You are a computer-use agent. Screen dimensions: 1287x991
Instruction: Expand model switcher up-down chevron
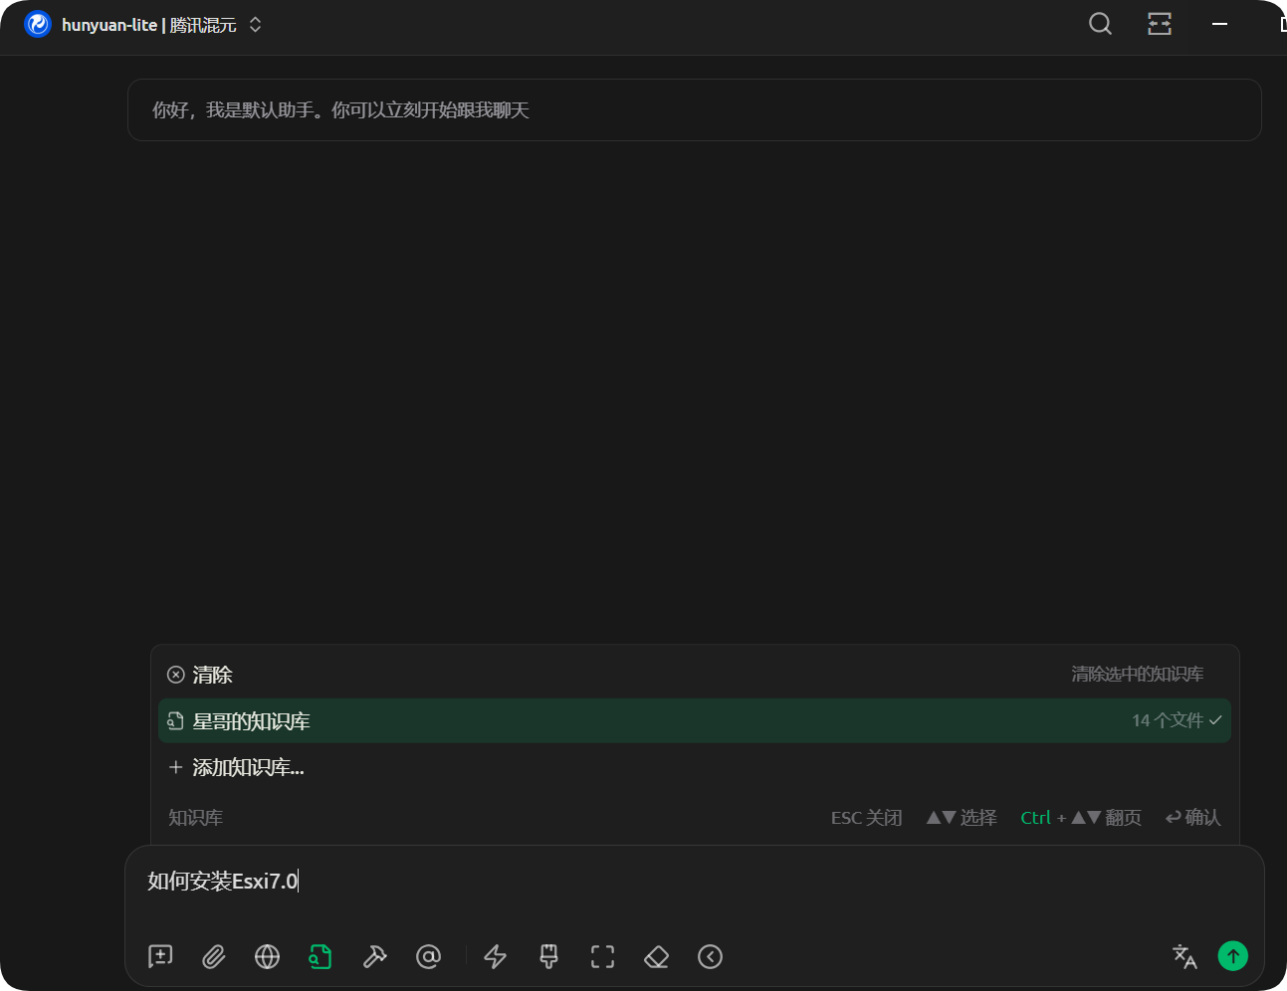pos(255,24)
